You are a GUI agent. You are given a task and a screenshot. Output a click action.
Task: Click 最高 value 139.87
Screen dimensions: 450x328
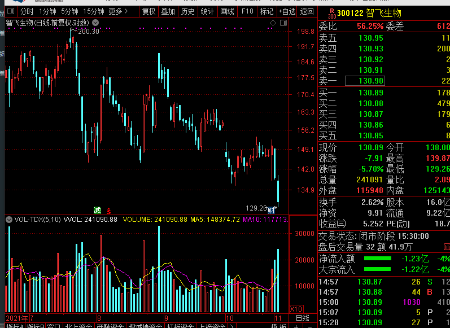tap(438, 159)
